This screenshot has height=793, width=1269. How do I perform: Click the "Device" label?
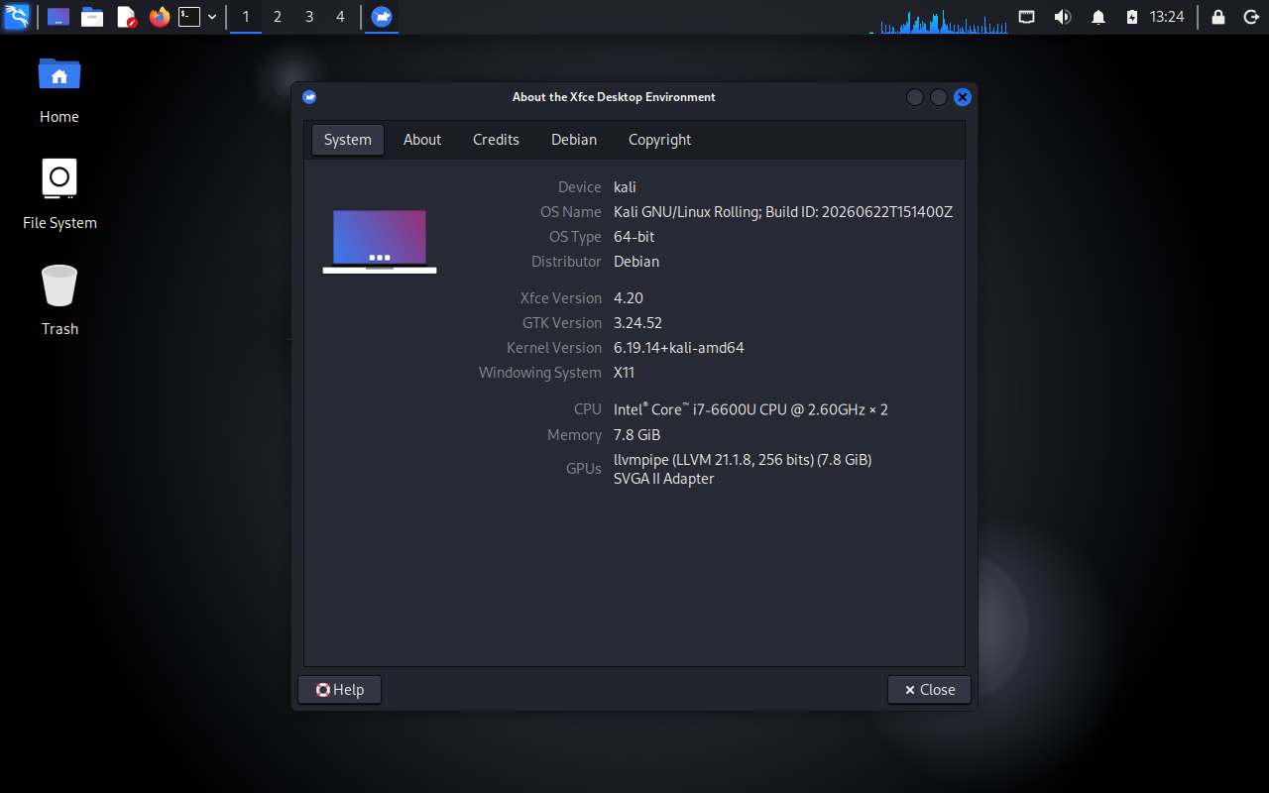coord(580,187)
